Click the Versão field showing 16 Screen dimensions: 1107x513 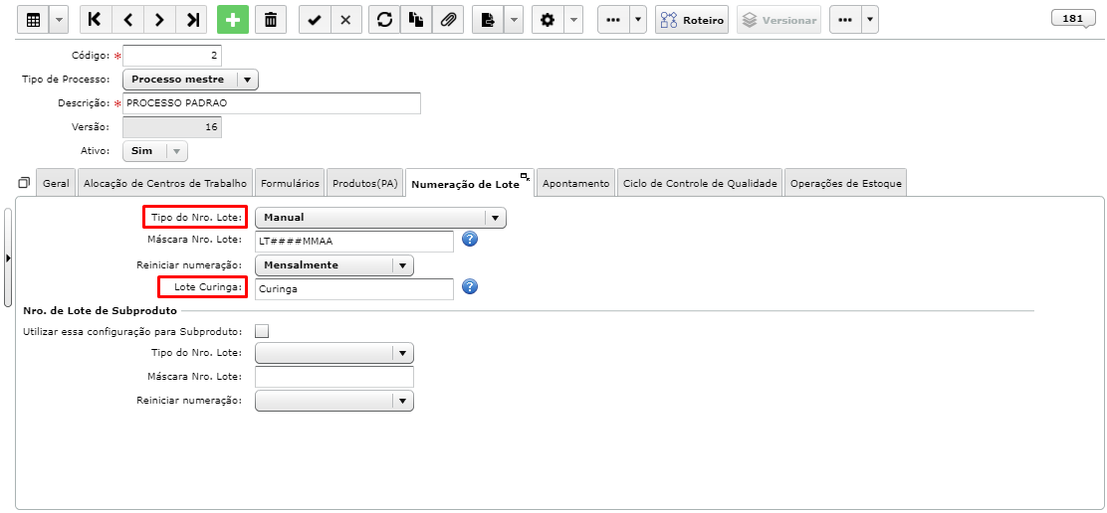coord(172,127)
